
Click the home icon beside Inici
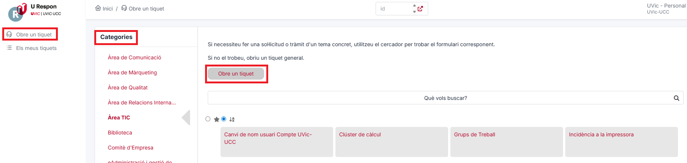coord(98,8)
